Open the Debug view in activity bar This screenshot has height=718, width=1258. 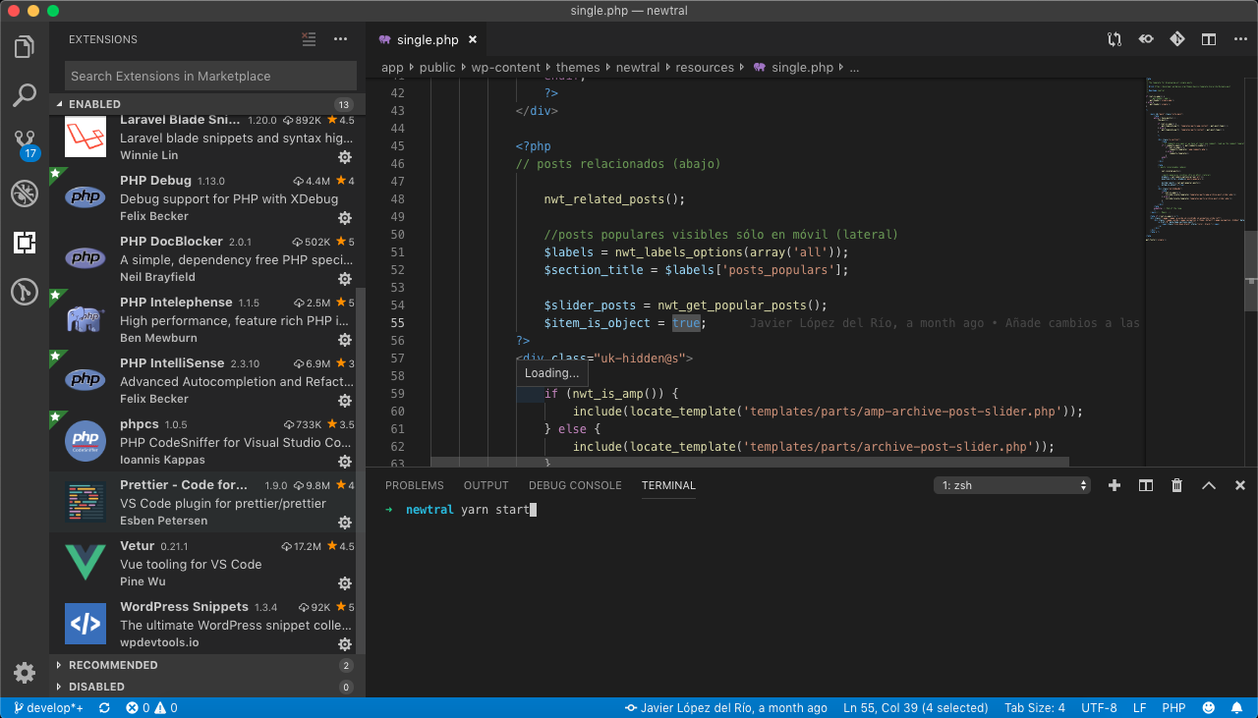25,193
